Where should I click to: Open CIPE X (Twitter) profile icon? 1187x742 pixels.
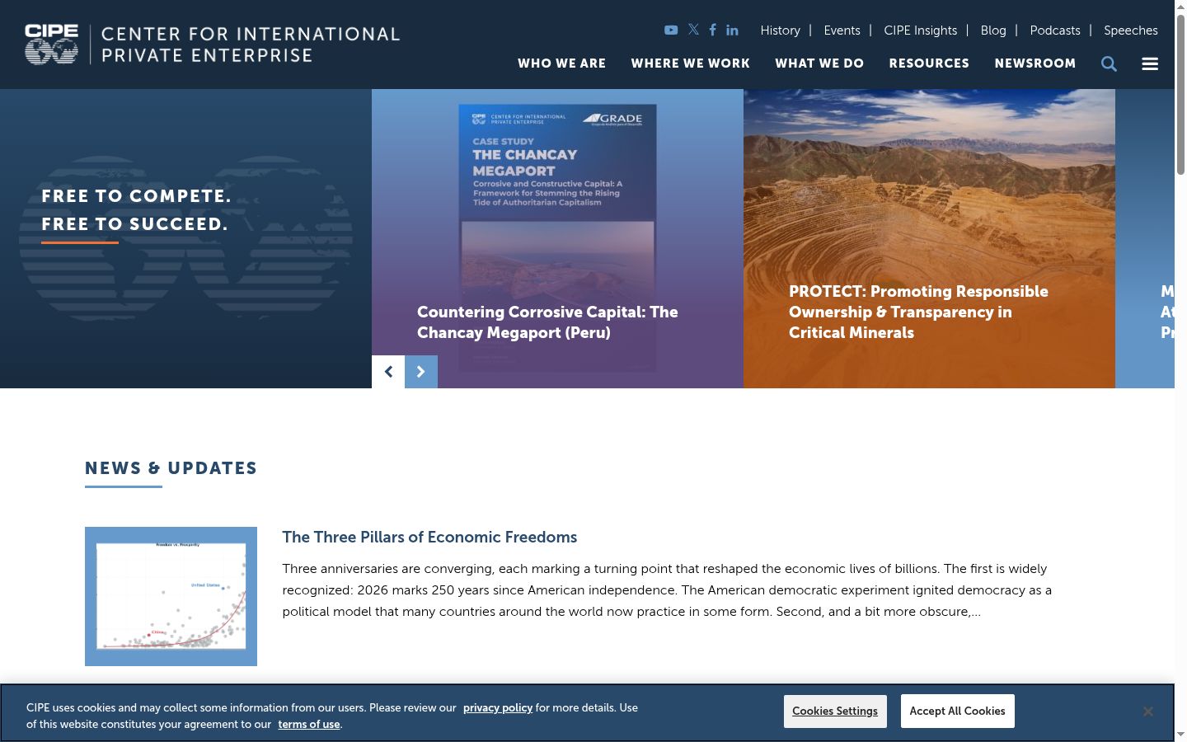click(x=693, y=30)
